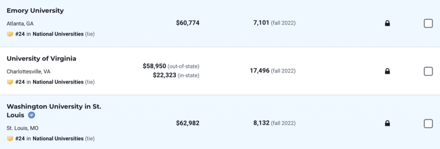The width and height of the screenshot is (440, 149).
Task: Click the lock icon in Washington University row
Action: tap(387, 123)
